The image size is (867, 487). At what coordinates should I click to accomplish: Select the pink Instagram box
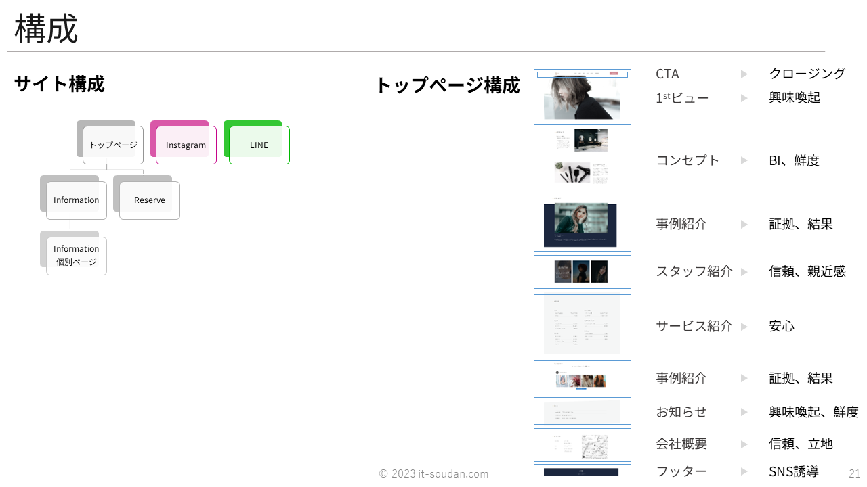coord(186,145)
